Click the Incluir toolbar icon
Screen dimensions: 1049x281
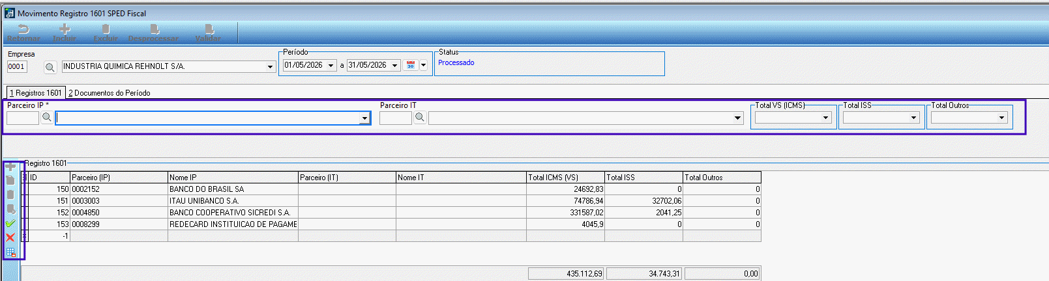tap(65, 29)
